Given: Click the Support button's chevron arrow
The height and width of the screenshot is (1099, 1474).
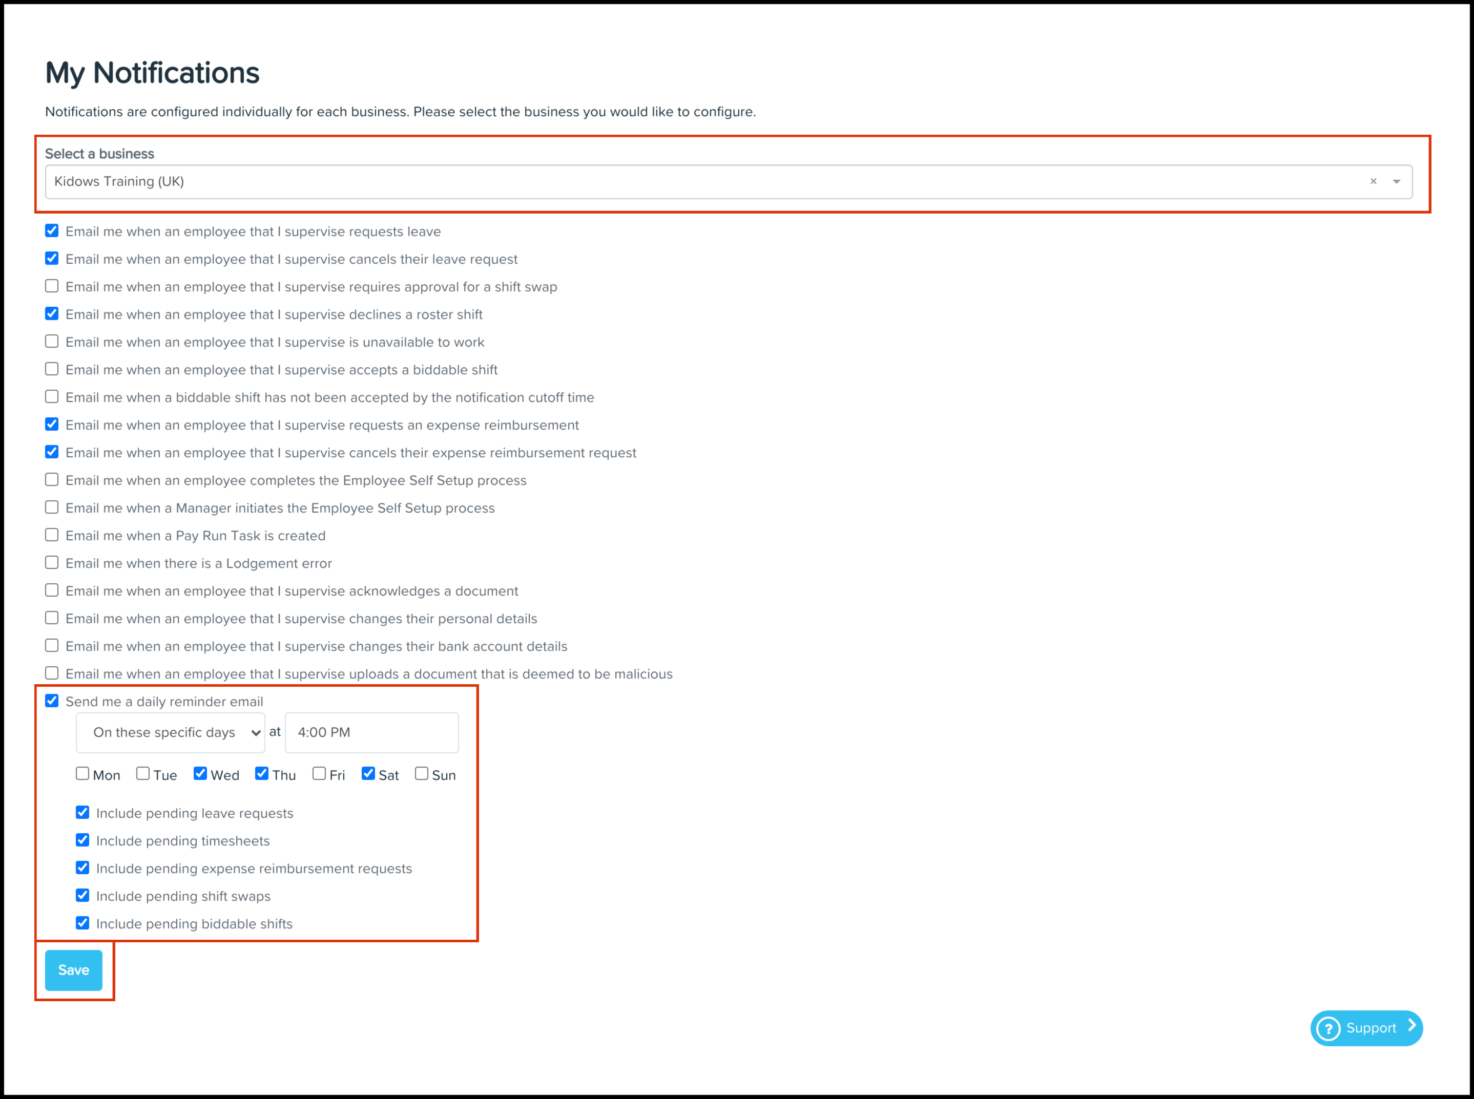Looking at the screenshot, I should tap(1411, 1026).
